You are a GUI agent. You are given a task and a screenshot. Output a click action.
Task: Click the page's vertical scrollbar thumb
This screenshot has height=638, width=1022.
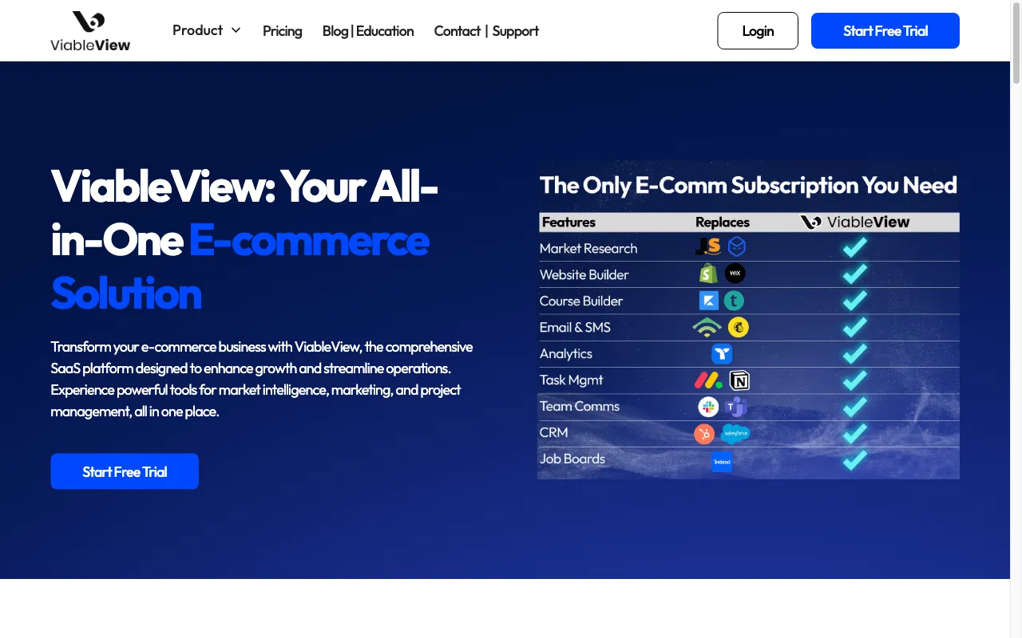point(1016,41)
